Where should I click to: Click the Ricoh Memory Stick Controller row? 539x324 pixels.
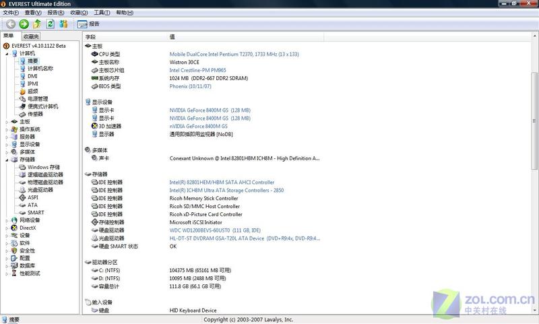click(203, 198)
